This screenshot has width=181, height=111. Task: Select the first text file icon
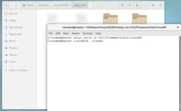click(x=53, y=19)
